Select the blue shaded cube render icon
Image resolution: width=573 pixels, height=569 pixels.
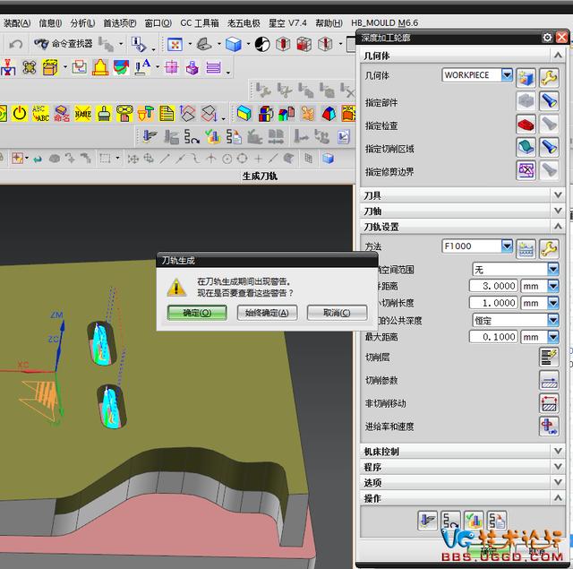(233, 44)
